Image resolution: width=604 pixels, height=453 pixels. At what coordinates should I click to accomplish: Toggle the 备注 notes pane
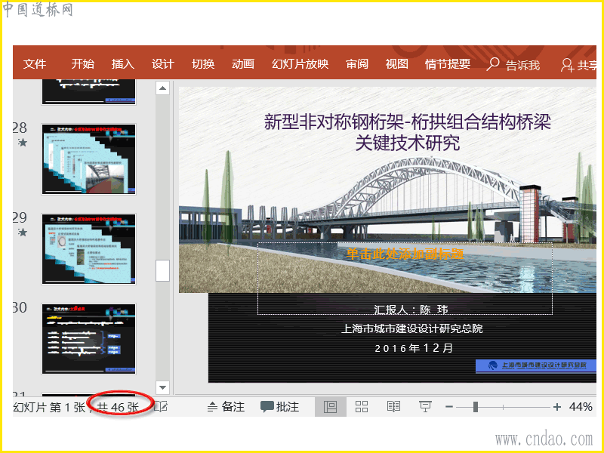click(226, 407)
